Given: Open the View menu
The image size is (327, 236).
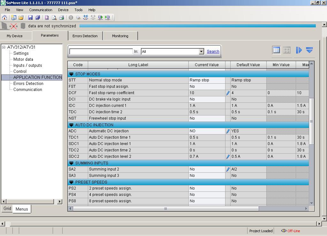Looking at the screenshot, I should [19, 10].
